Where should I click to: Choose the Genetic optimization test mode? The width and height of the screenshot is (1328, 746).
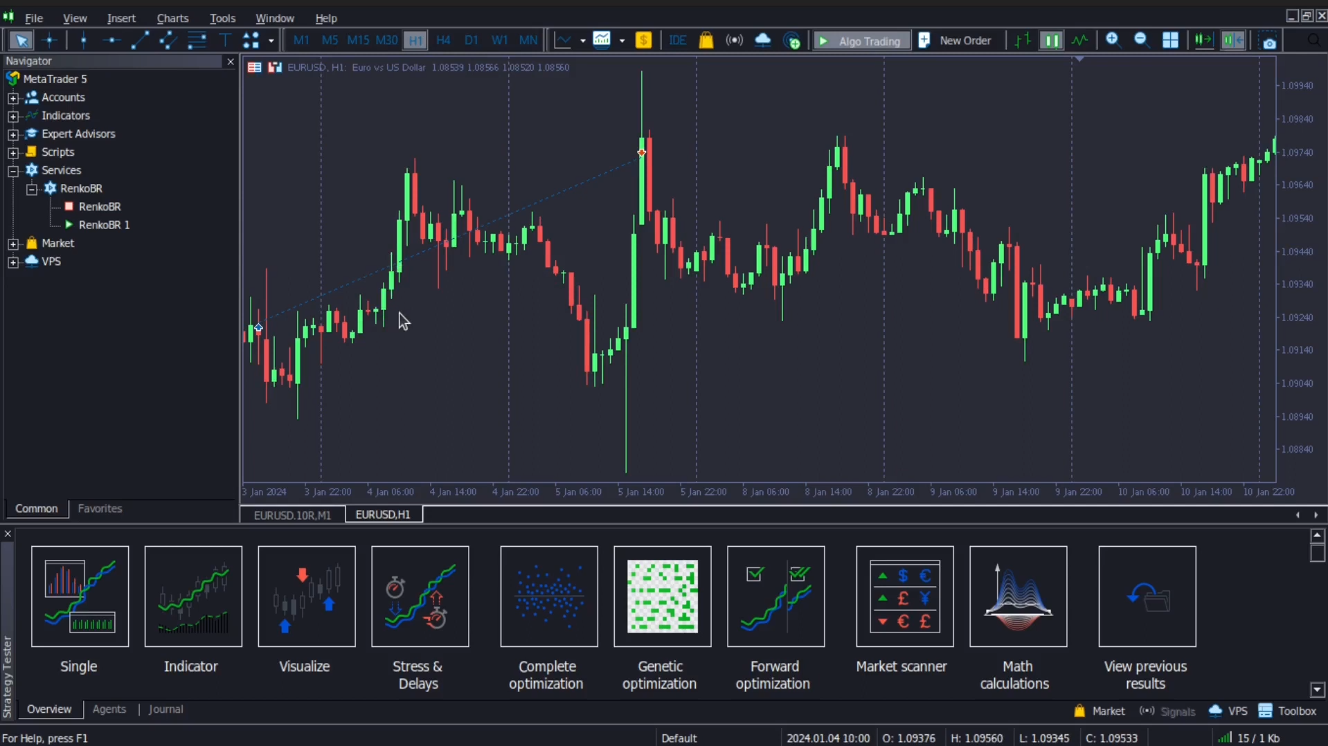662,619
